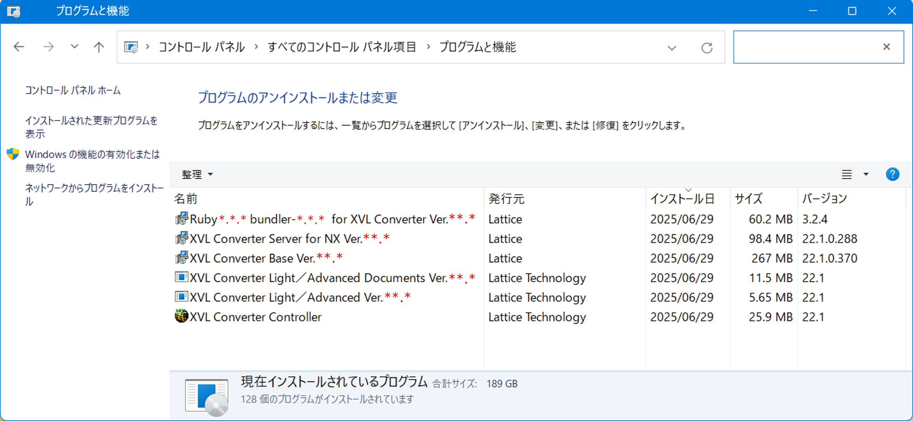Click the window title bar app icon
Screen dimensions: 913x421
tap(13, 11)
